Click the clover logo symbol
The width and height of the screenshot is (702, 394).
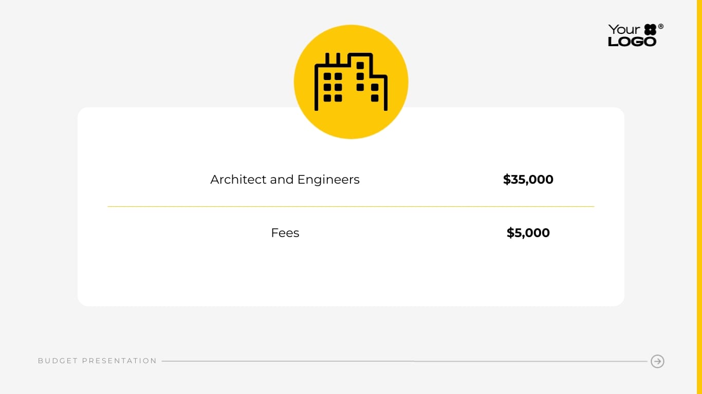[650, 30]
